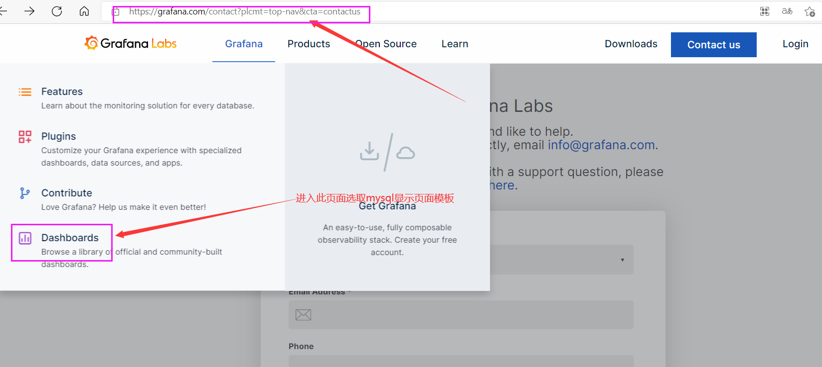Image resolution: width=822 pixels, height=367 pixels.
Task: Open the Grafana nav menu
Action: tap(244, 44)
